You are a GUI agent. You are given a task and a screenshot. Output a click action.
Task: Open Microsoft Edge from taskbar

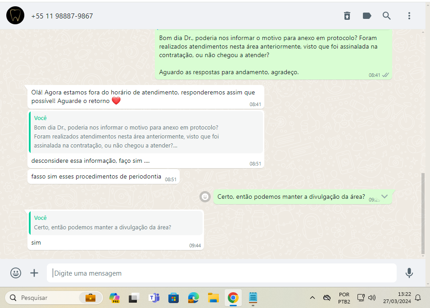(193, 298)
